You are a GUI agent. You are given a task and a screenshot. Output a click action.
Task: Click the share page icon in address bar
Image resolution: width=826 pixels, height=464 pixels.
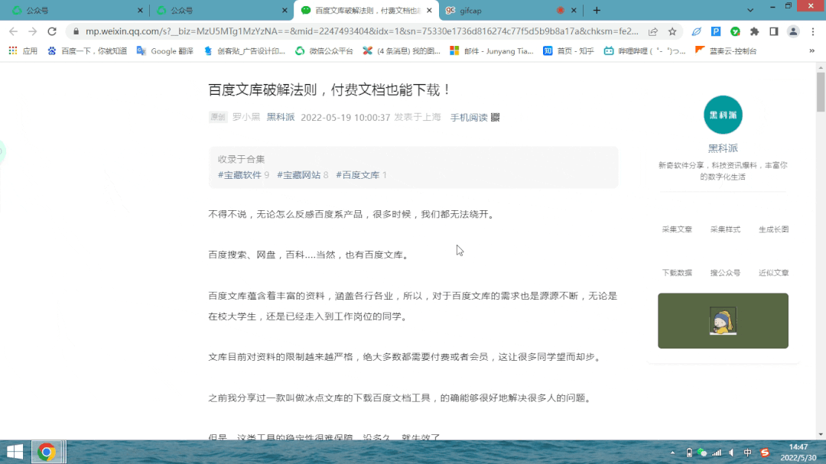(x=653, y=31)
